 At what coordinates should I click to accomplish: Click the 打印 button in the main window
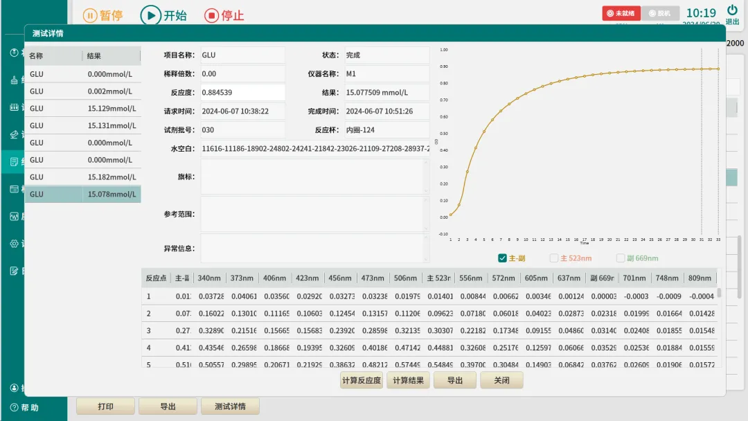coord(105,406)
